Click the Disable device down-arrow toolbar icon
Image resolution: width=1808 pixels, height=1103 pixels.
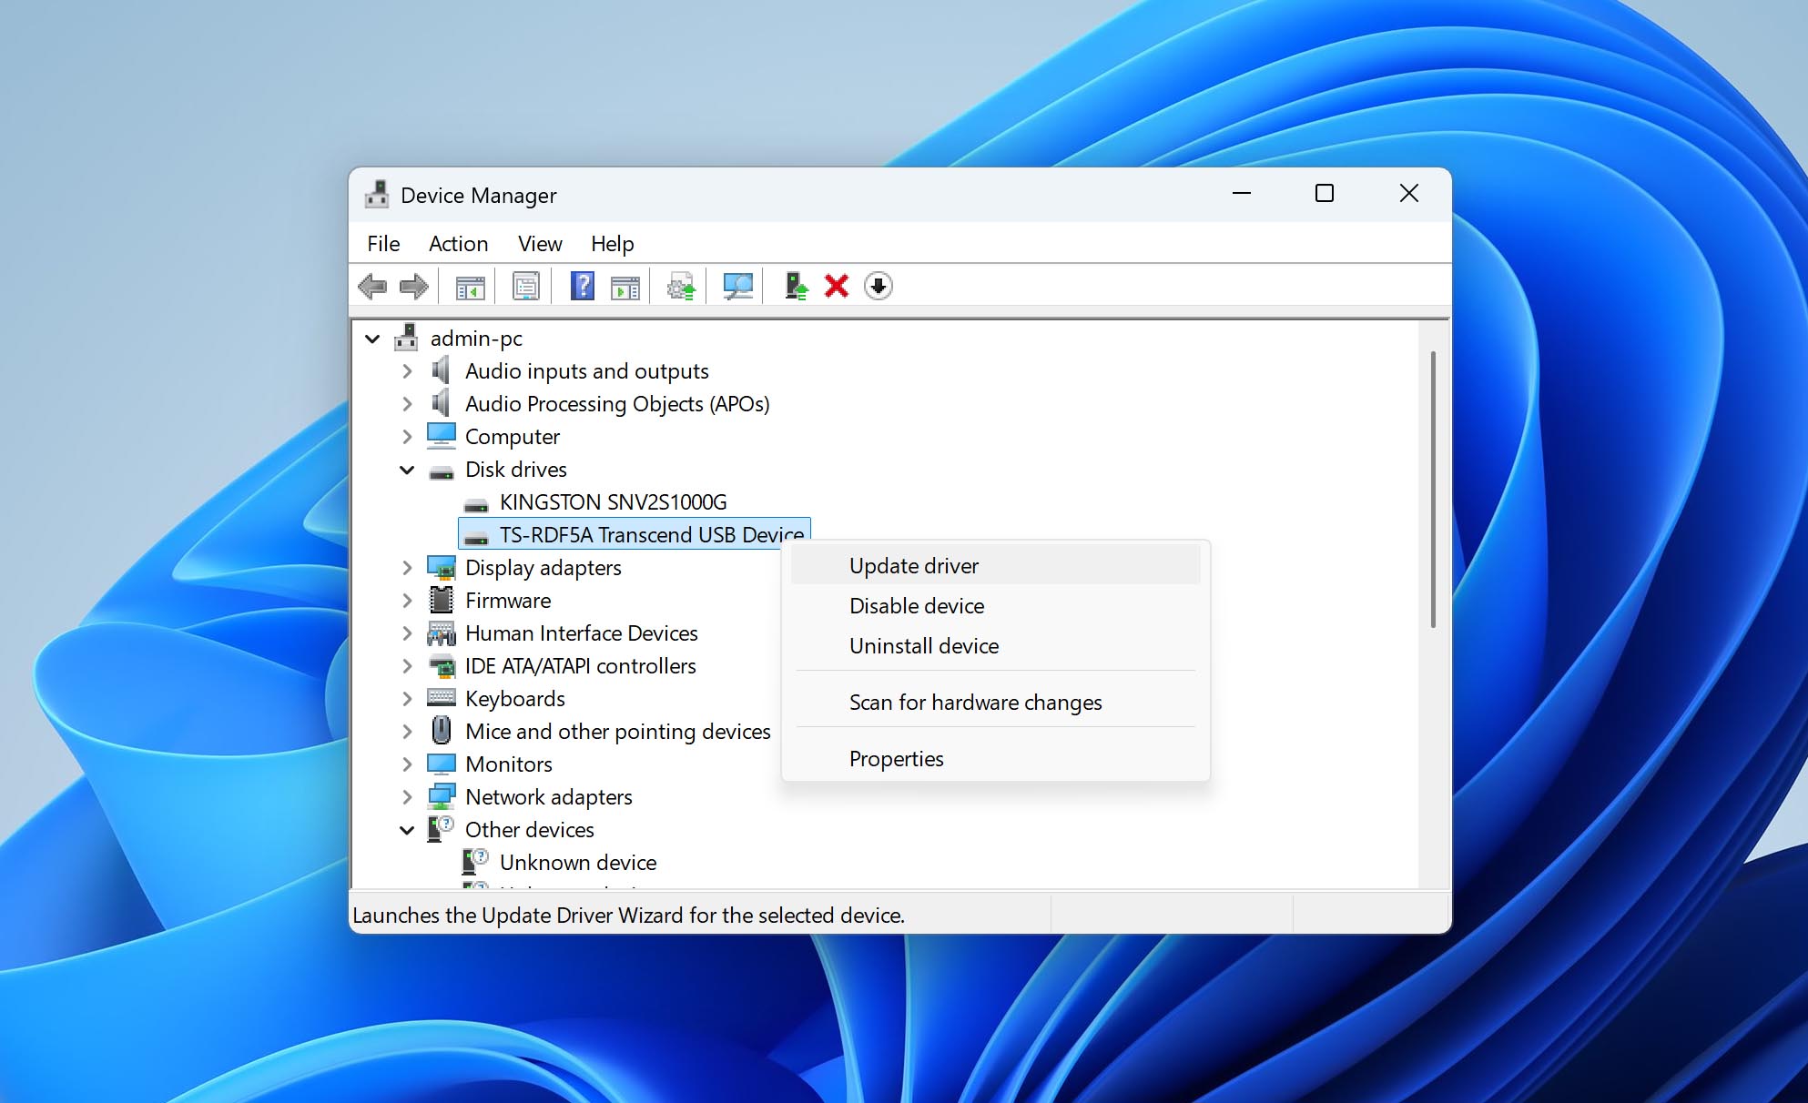coord(877,286)
